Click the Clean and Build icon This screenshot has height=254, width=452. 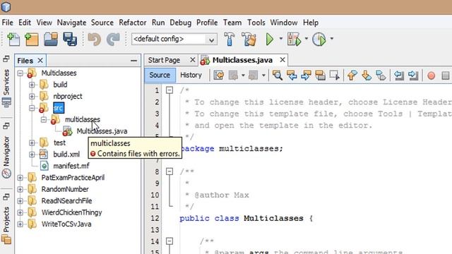(249, 40)
